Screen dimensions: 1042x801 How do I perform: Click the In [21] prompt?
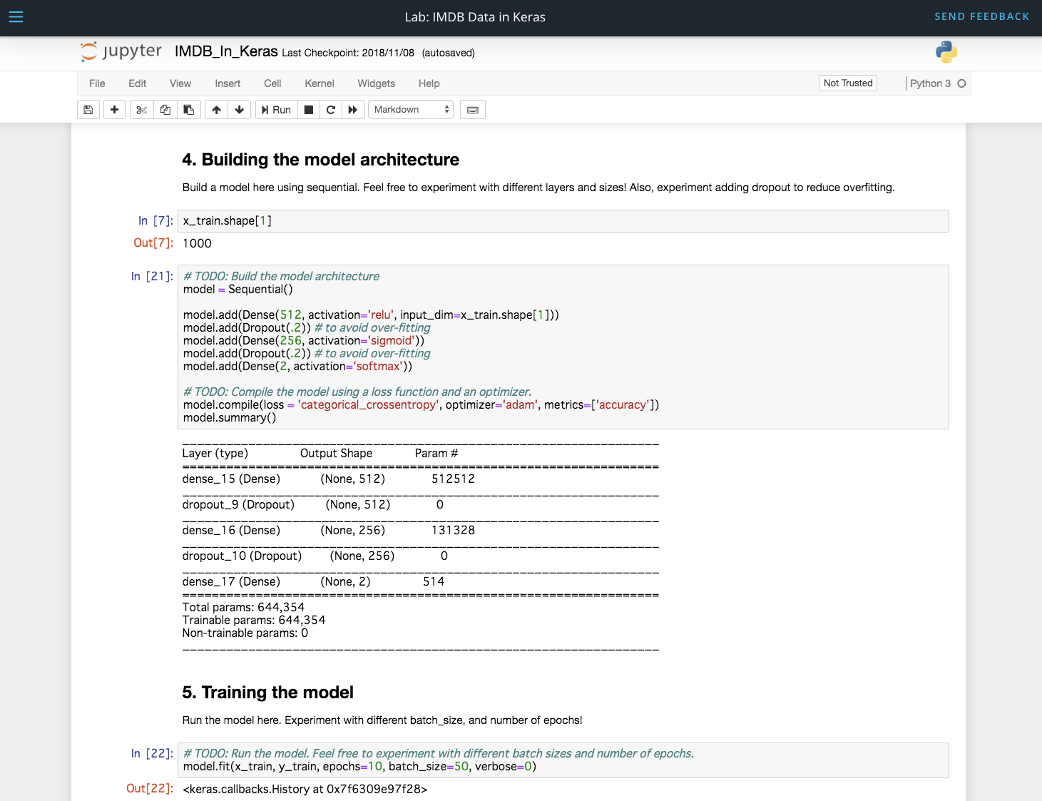tap(152, 276)
